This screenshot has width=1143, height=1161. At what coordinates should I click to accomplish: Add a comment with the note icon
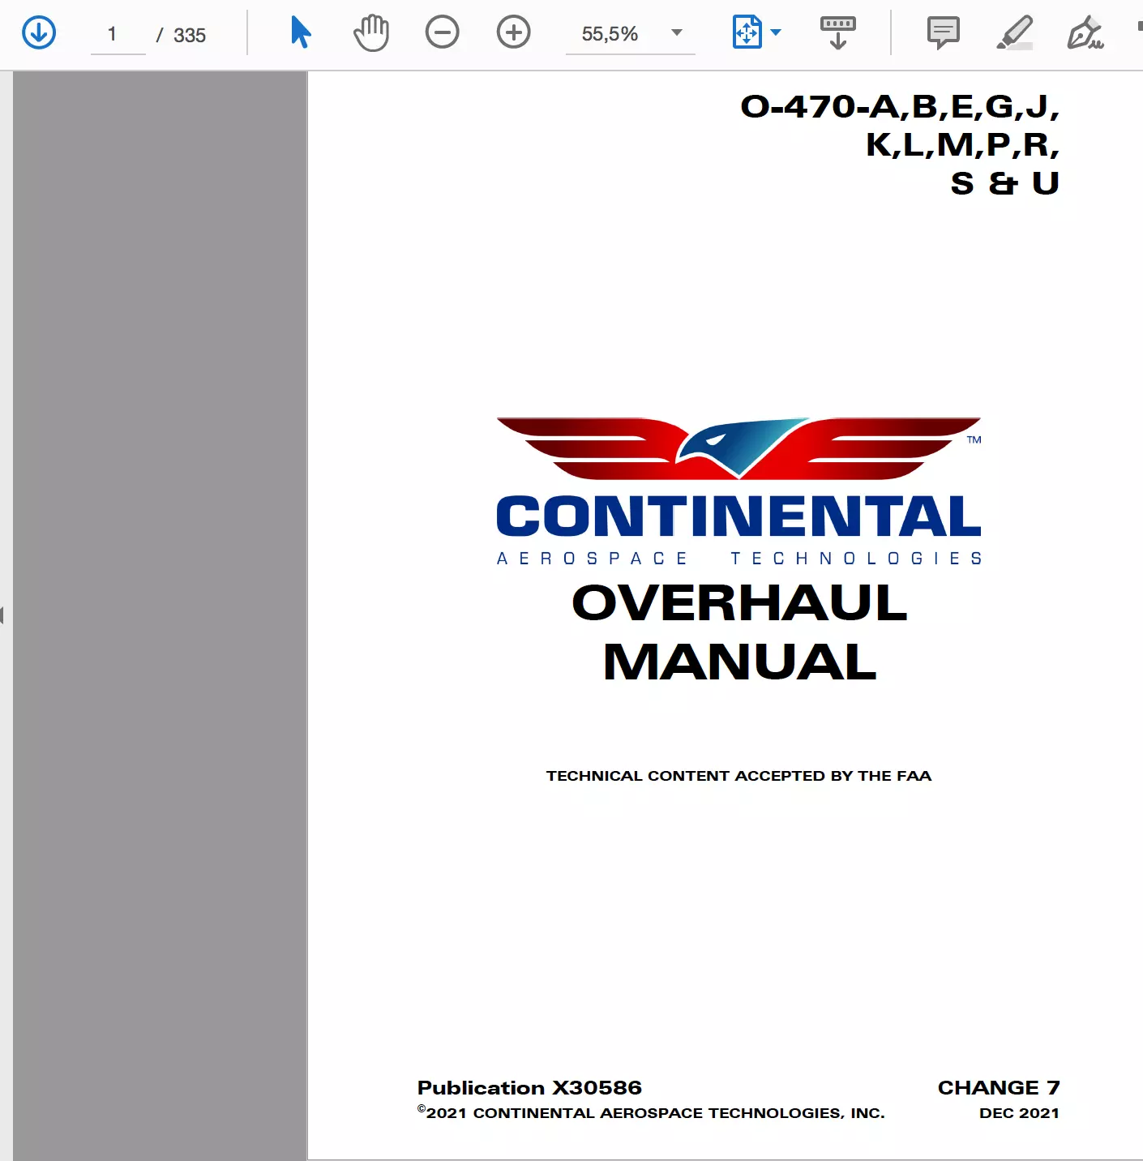pyautogui.click(x=943, y=33)
